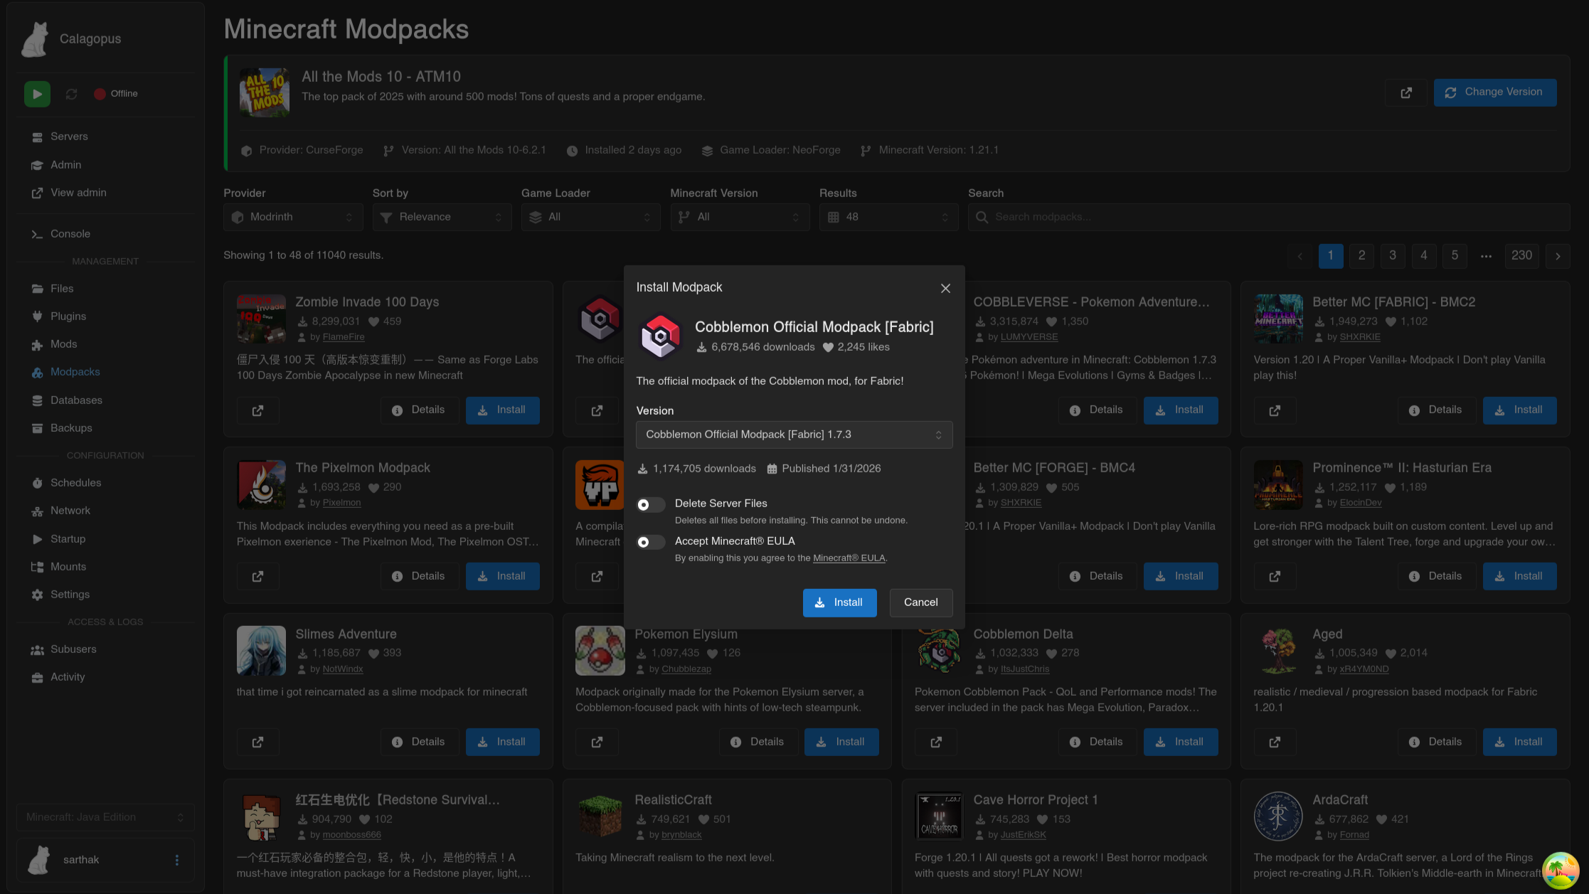The width and height of the screenshot is (1589, 894).
Task: Click the restart server icon beside Offline
Action: click(x=71, y=94)
